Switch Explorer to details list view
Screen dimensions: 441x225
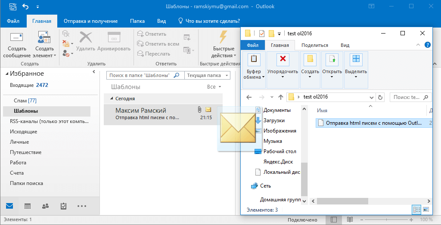click(416, 210)
